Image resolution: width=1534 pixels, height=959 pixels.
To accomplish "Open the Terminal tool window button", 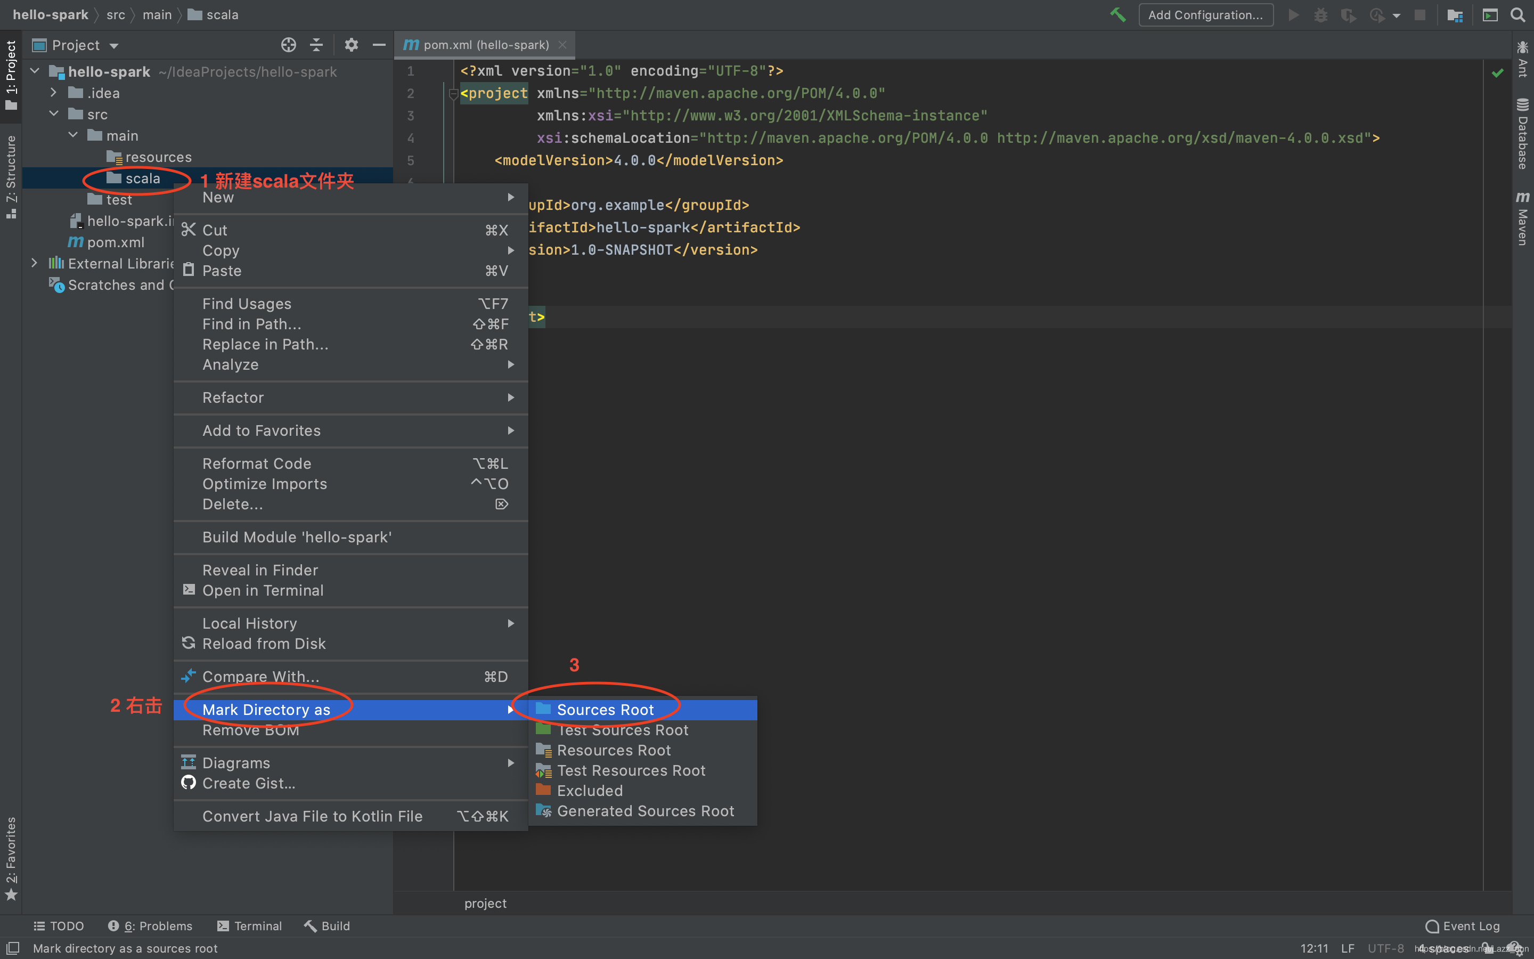I will (x=249, y=925).
